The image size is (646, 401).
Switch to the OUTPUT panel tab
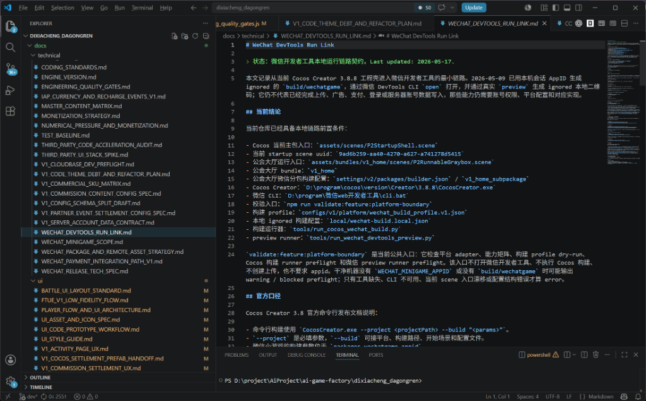point(267,355)
